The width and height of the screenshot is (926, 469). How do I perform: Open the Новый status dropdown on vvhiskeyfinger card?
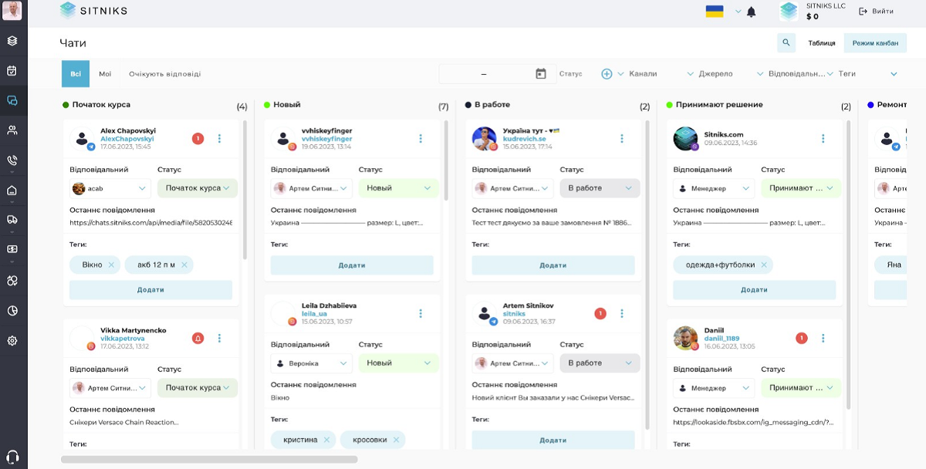399,188
